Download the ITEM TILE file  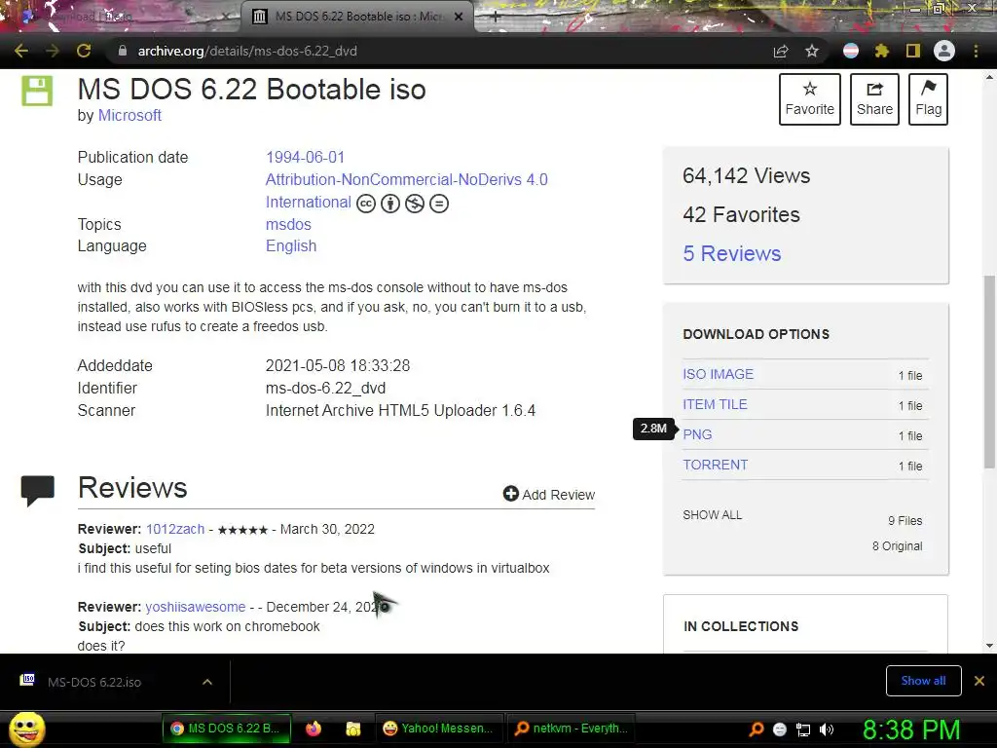coord(715,404)
